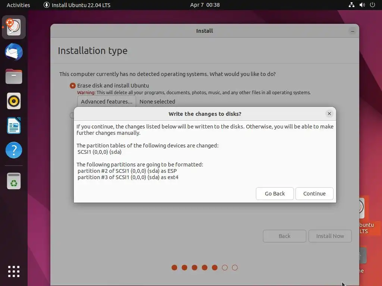The width and height of the screenshot is (382, 286).
Task: Show Applications grid button
Action: [x=14, y=271]
